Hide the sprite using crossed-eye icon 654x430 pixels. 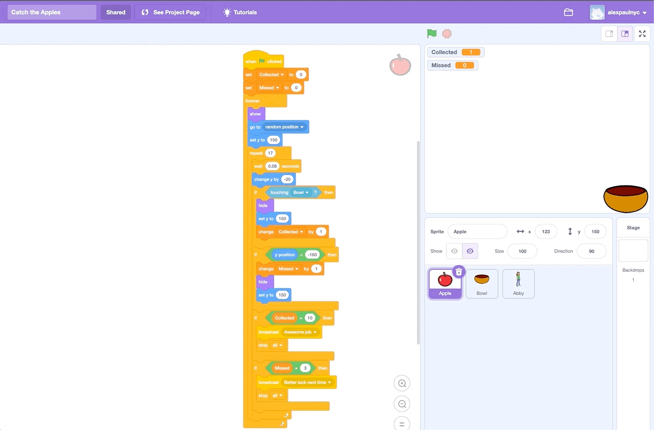[x=470, y=251]
